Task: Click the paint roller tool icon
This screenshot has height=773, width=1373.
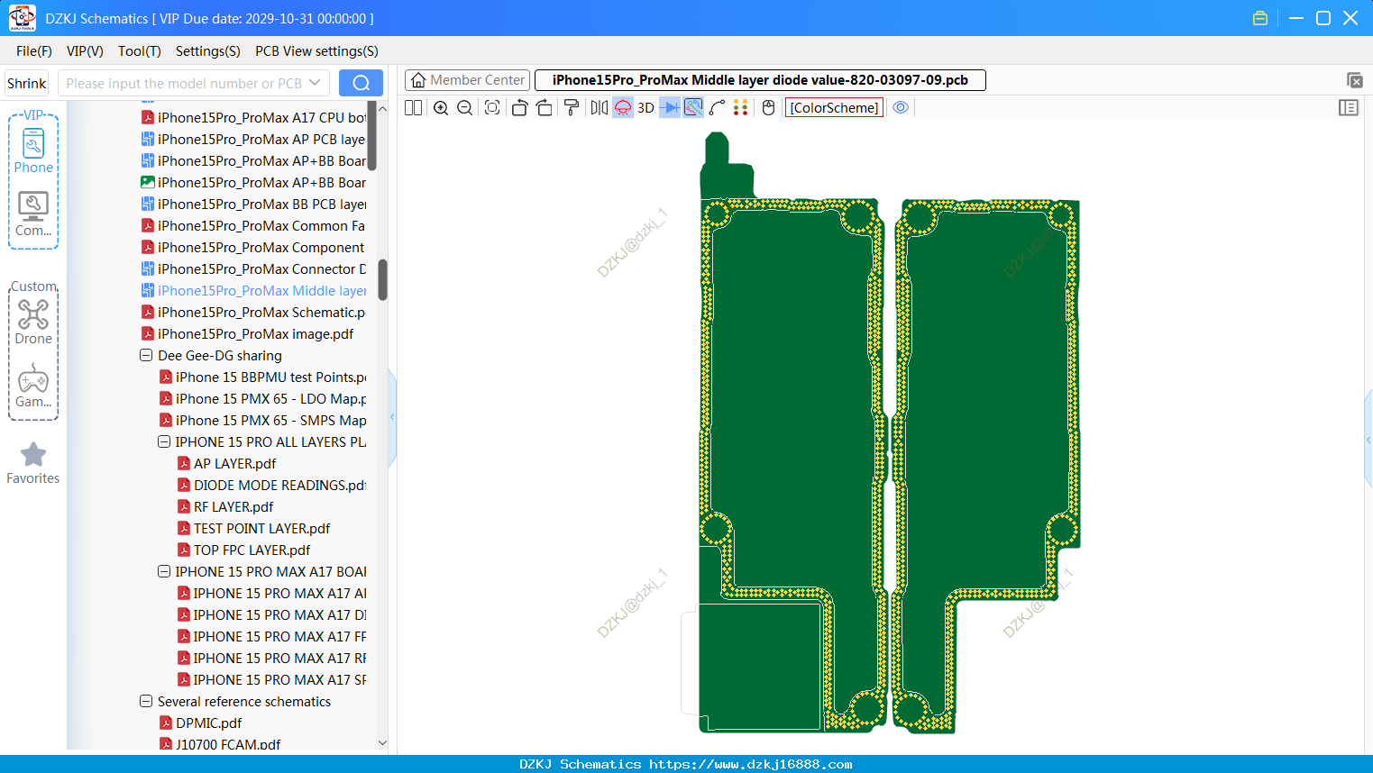Action: (572, 108)
